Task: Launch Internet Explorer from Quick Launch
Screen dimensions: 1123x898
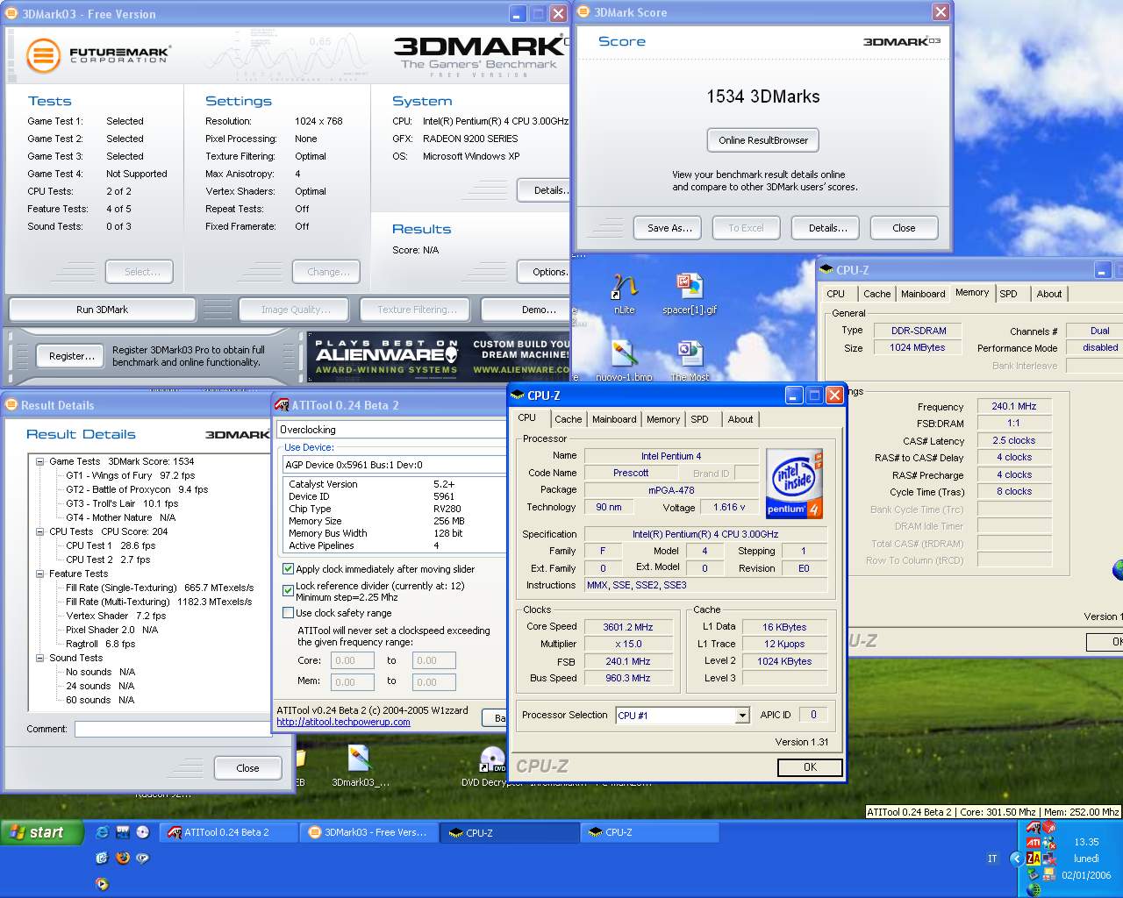Action: [x=103, y=832]
